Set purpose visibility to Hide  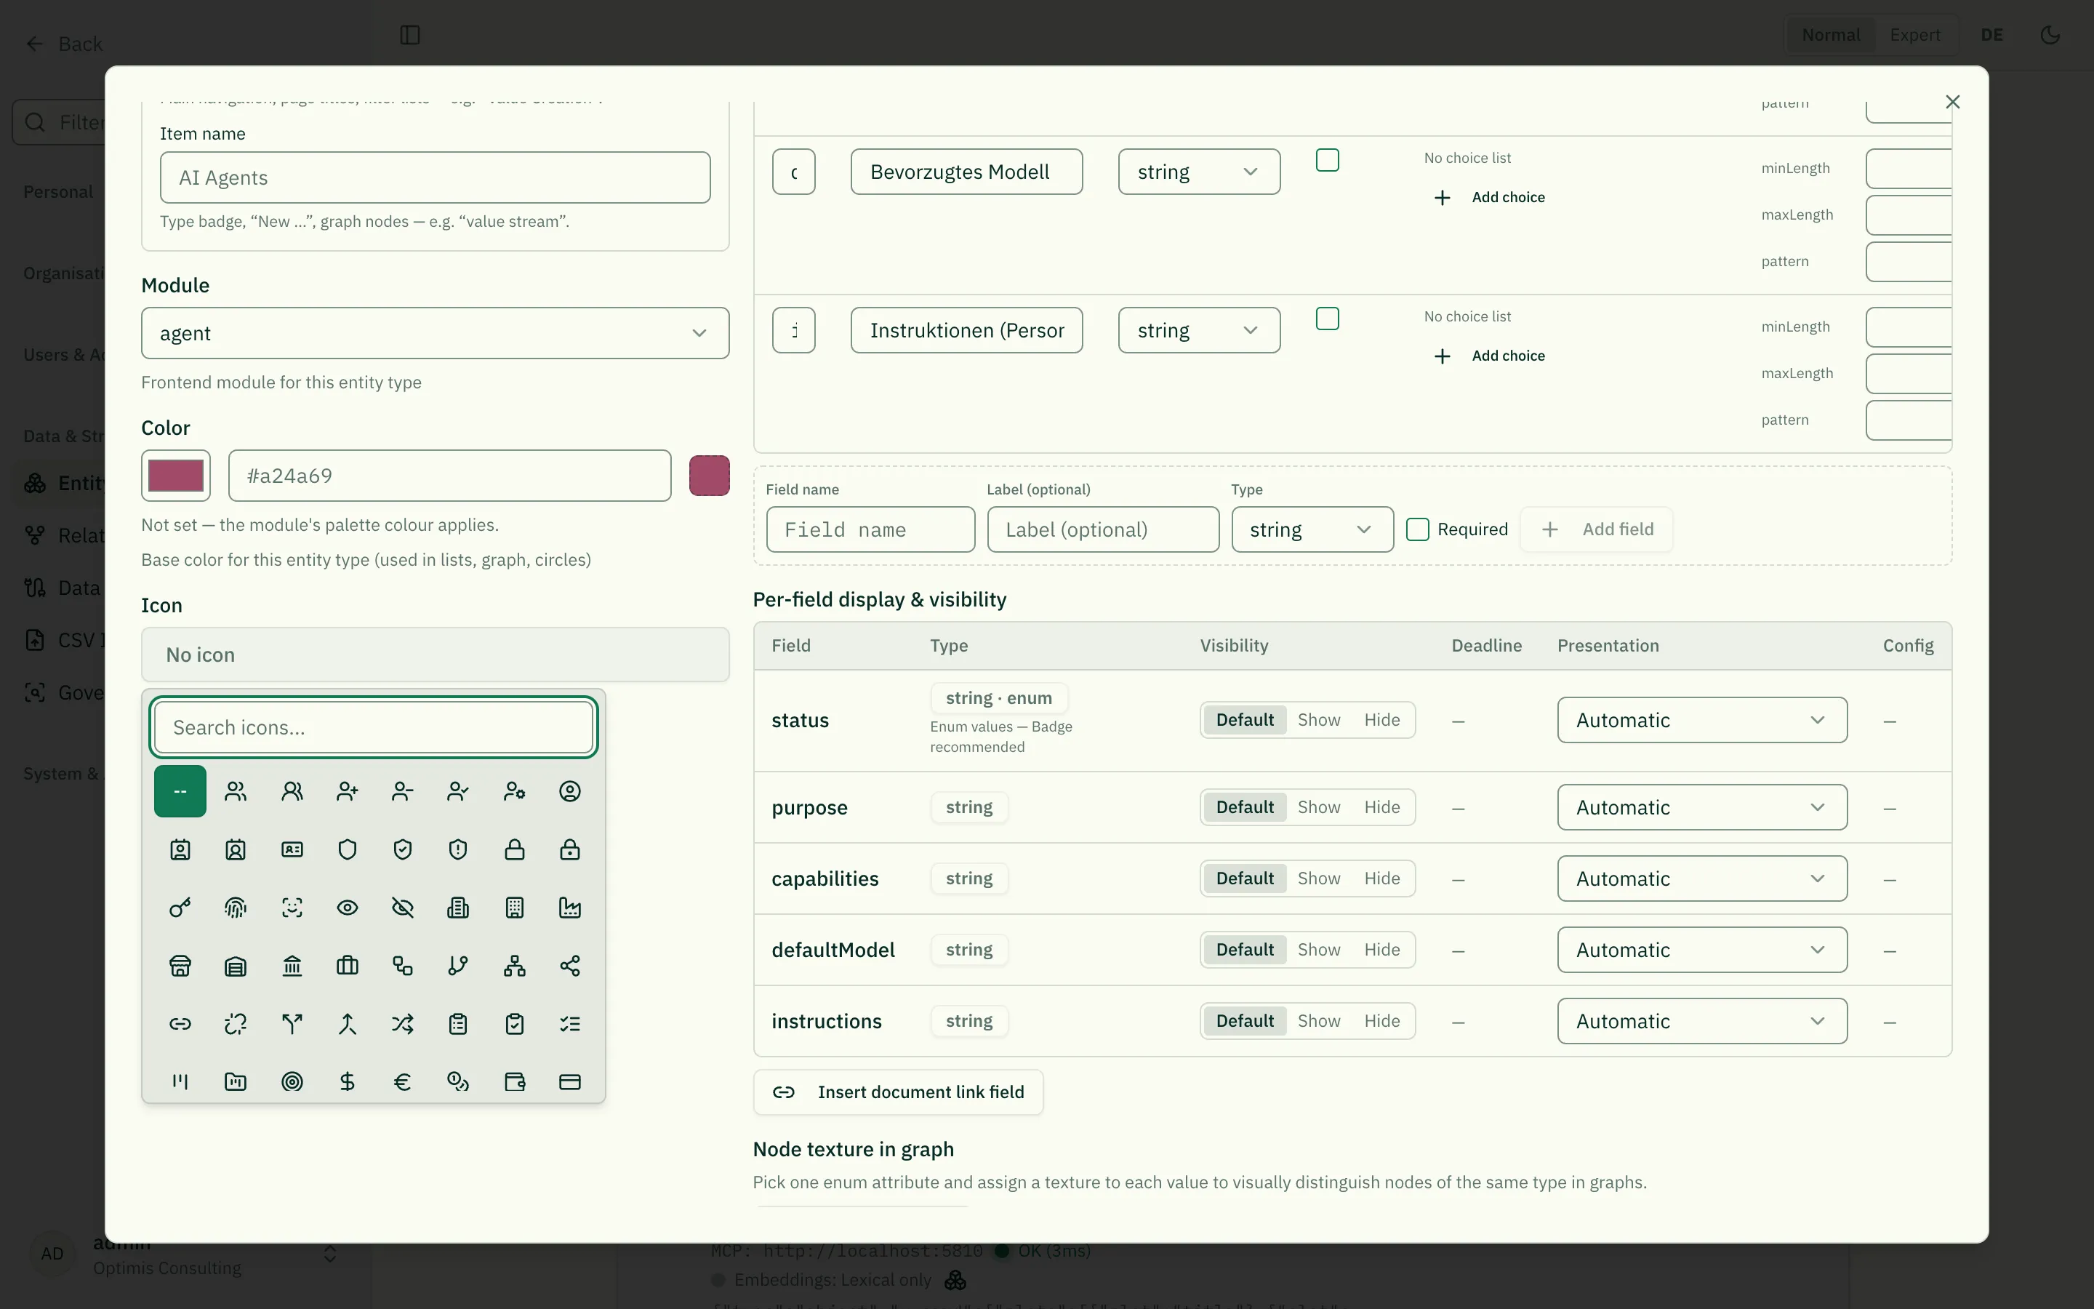(x=1381, y=807)
